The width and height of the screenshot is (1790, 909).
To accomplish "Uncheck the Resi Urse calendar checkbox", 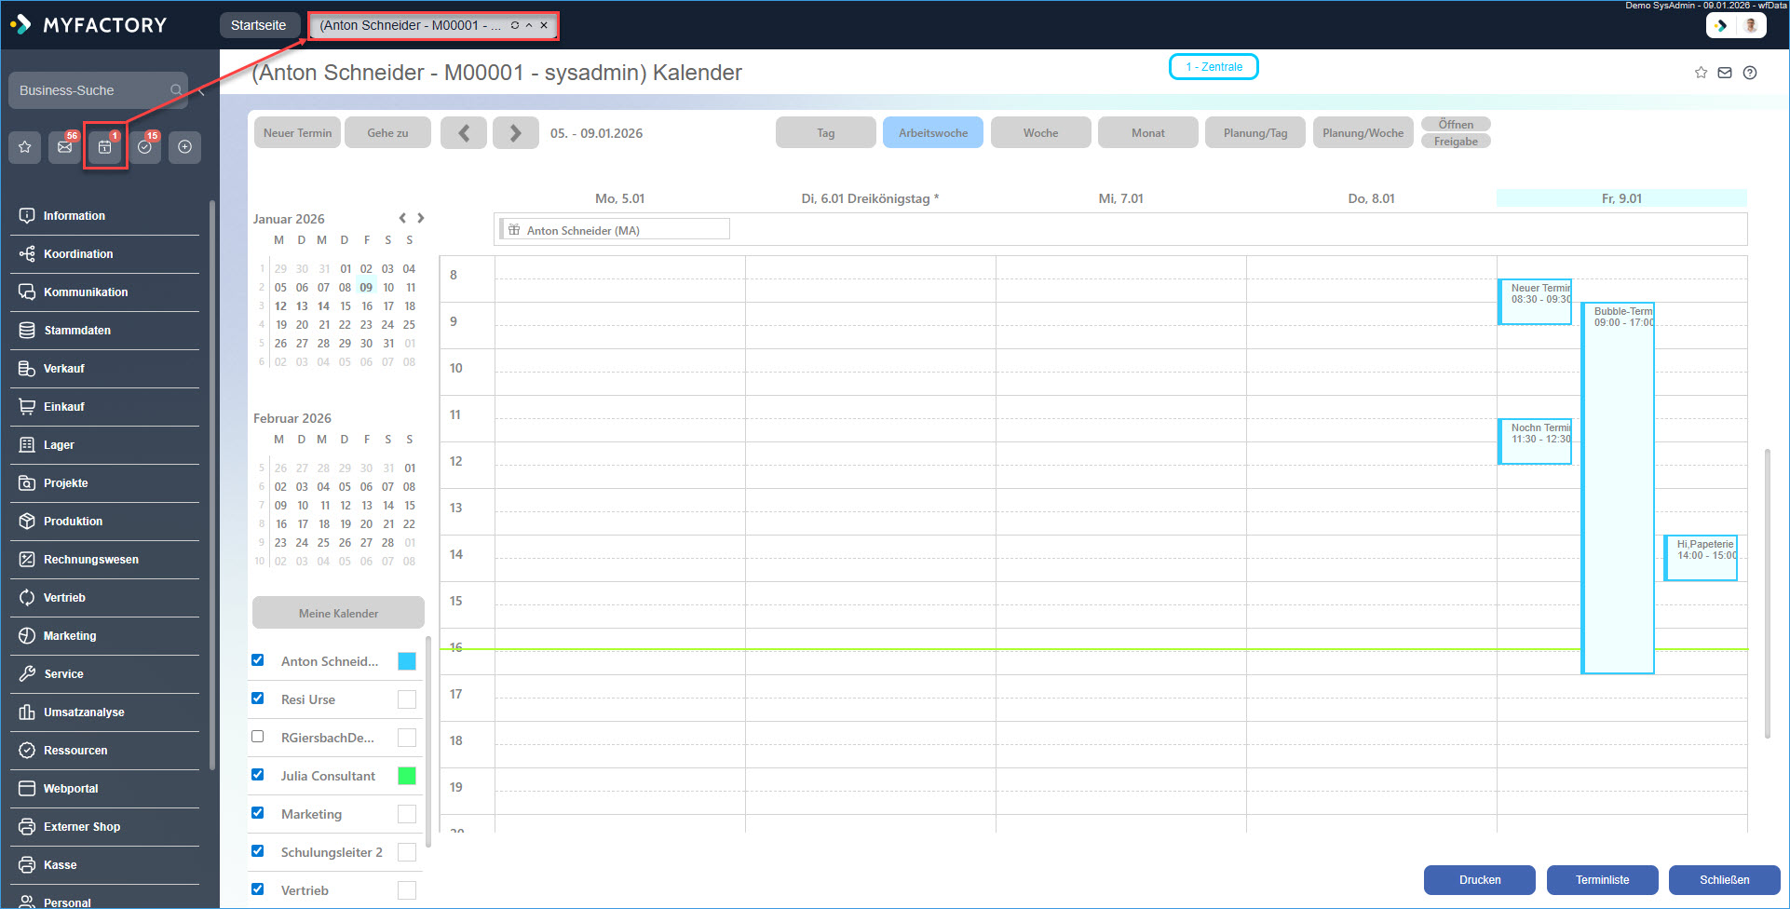I will coord(258,699).
